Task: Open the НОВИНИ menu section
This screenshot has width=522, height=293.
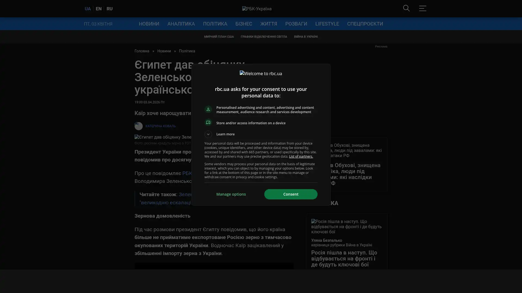Action: (x=149, y=24)
